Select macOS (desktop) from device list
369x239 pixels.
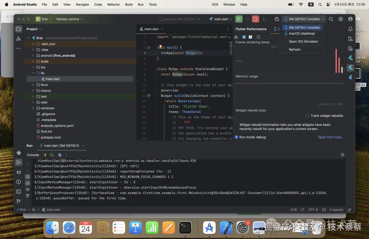[x=302, y=33]
